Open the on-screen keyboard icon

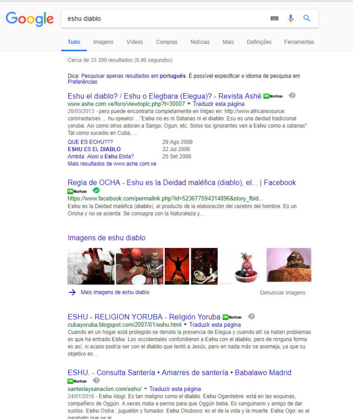274,18
